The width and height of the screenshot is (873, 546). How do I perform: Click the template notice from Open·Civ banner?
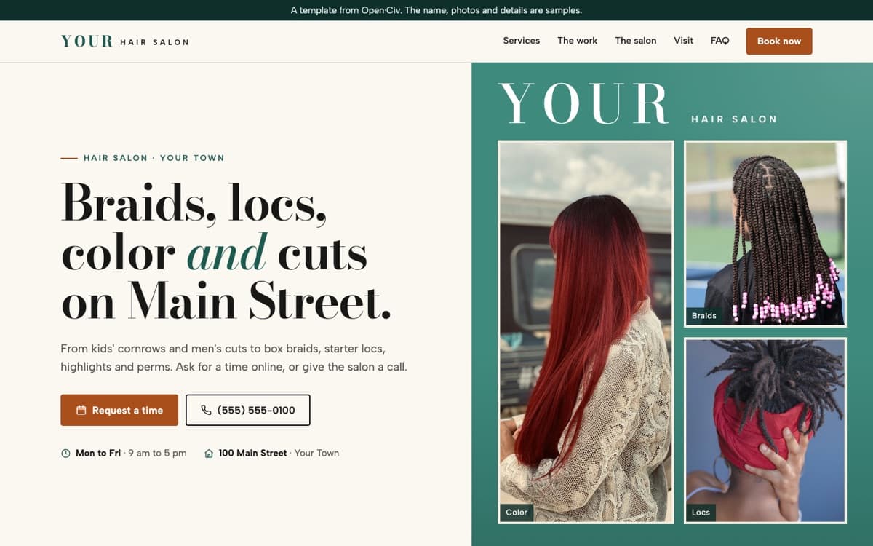click(x=436, y=10)
